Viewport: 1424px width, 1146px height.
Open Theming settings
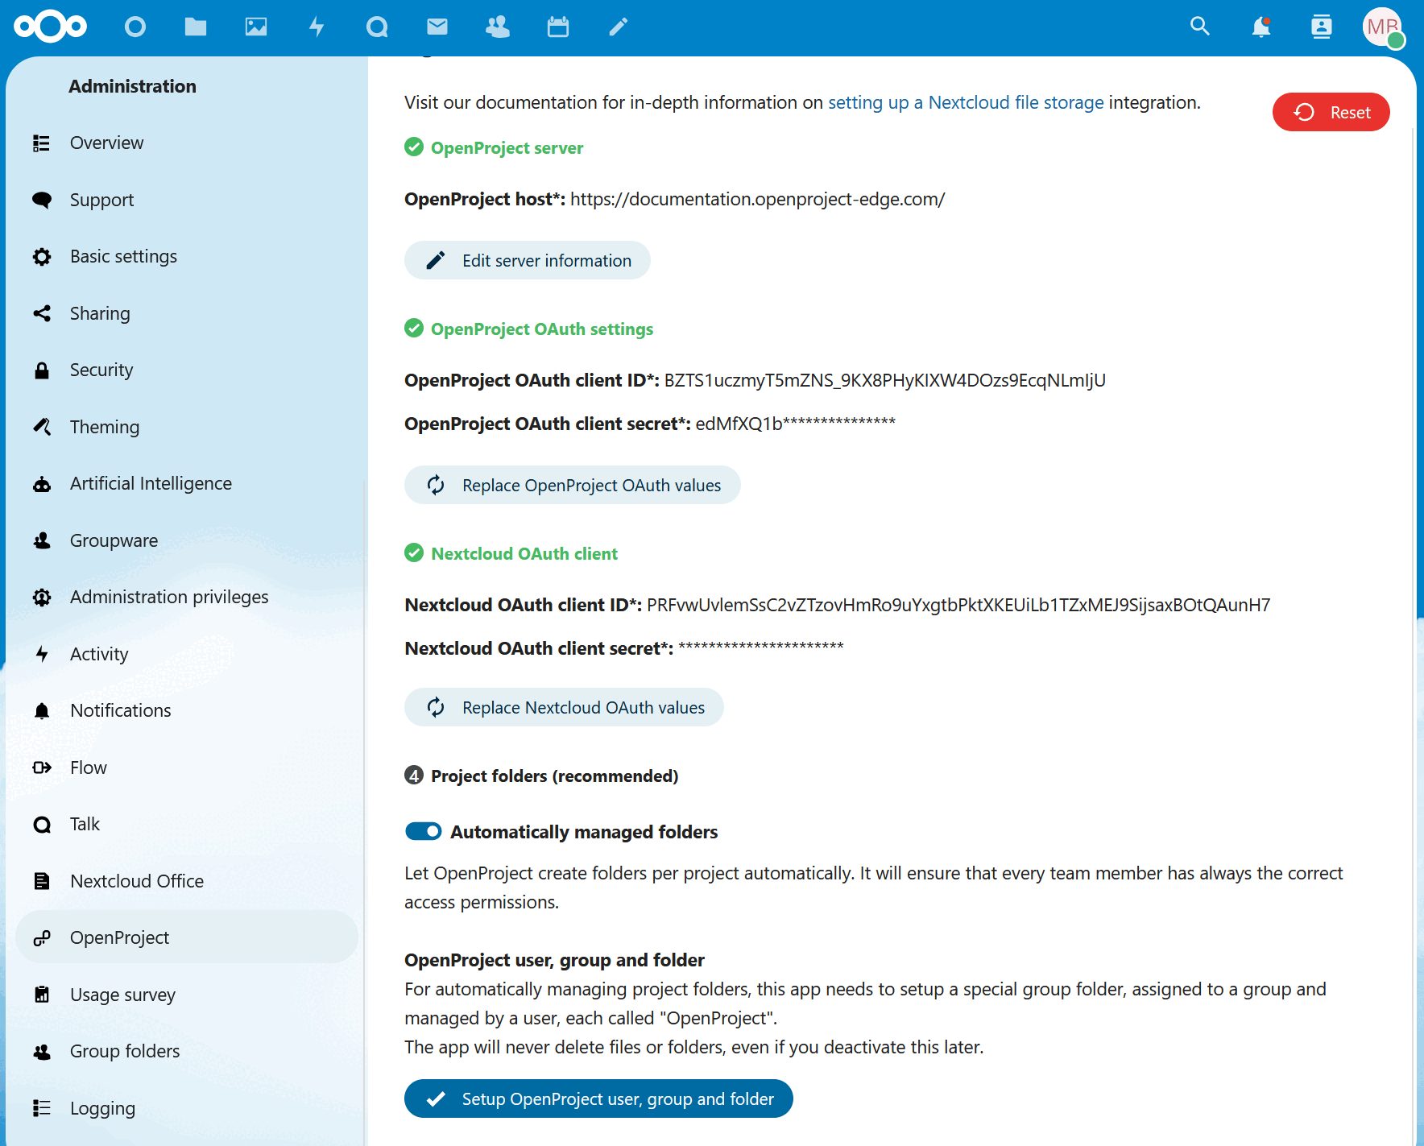[105, 427]
